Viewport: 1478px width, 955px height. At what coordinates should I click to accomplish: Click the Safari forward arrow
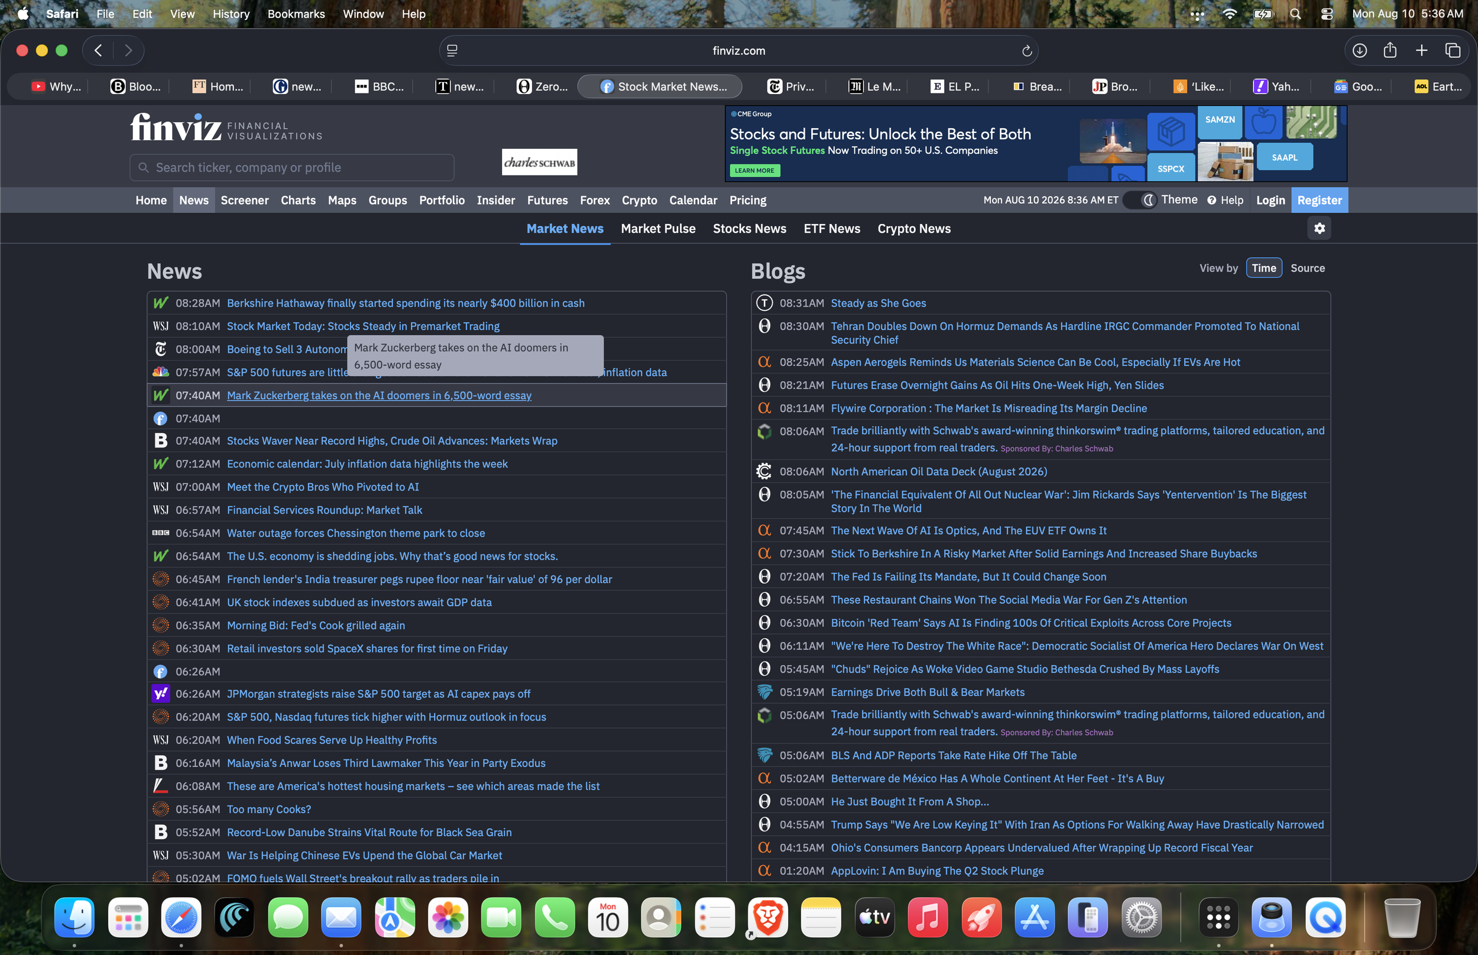128,51
